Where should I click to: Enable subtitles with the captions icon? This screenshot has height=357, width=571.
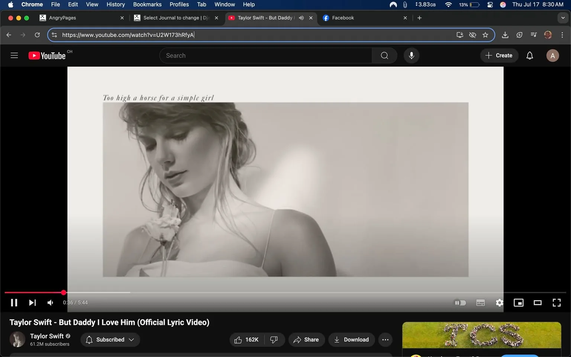[x=480, y=302]
